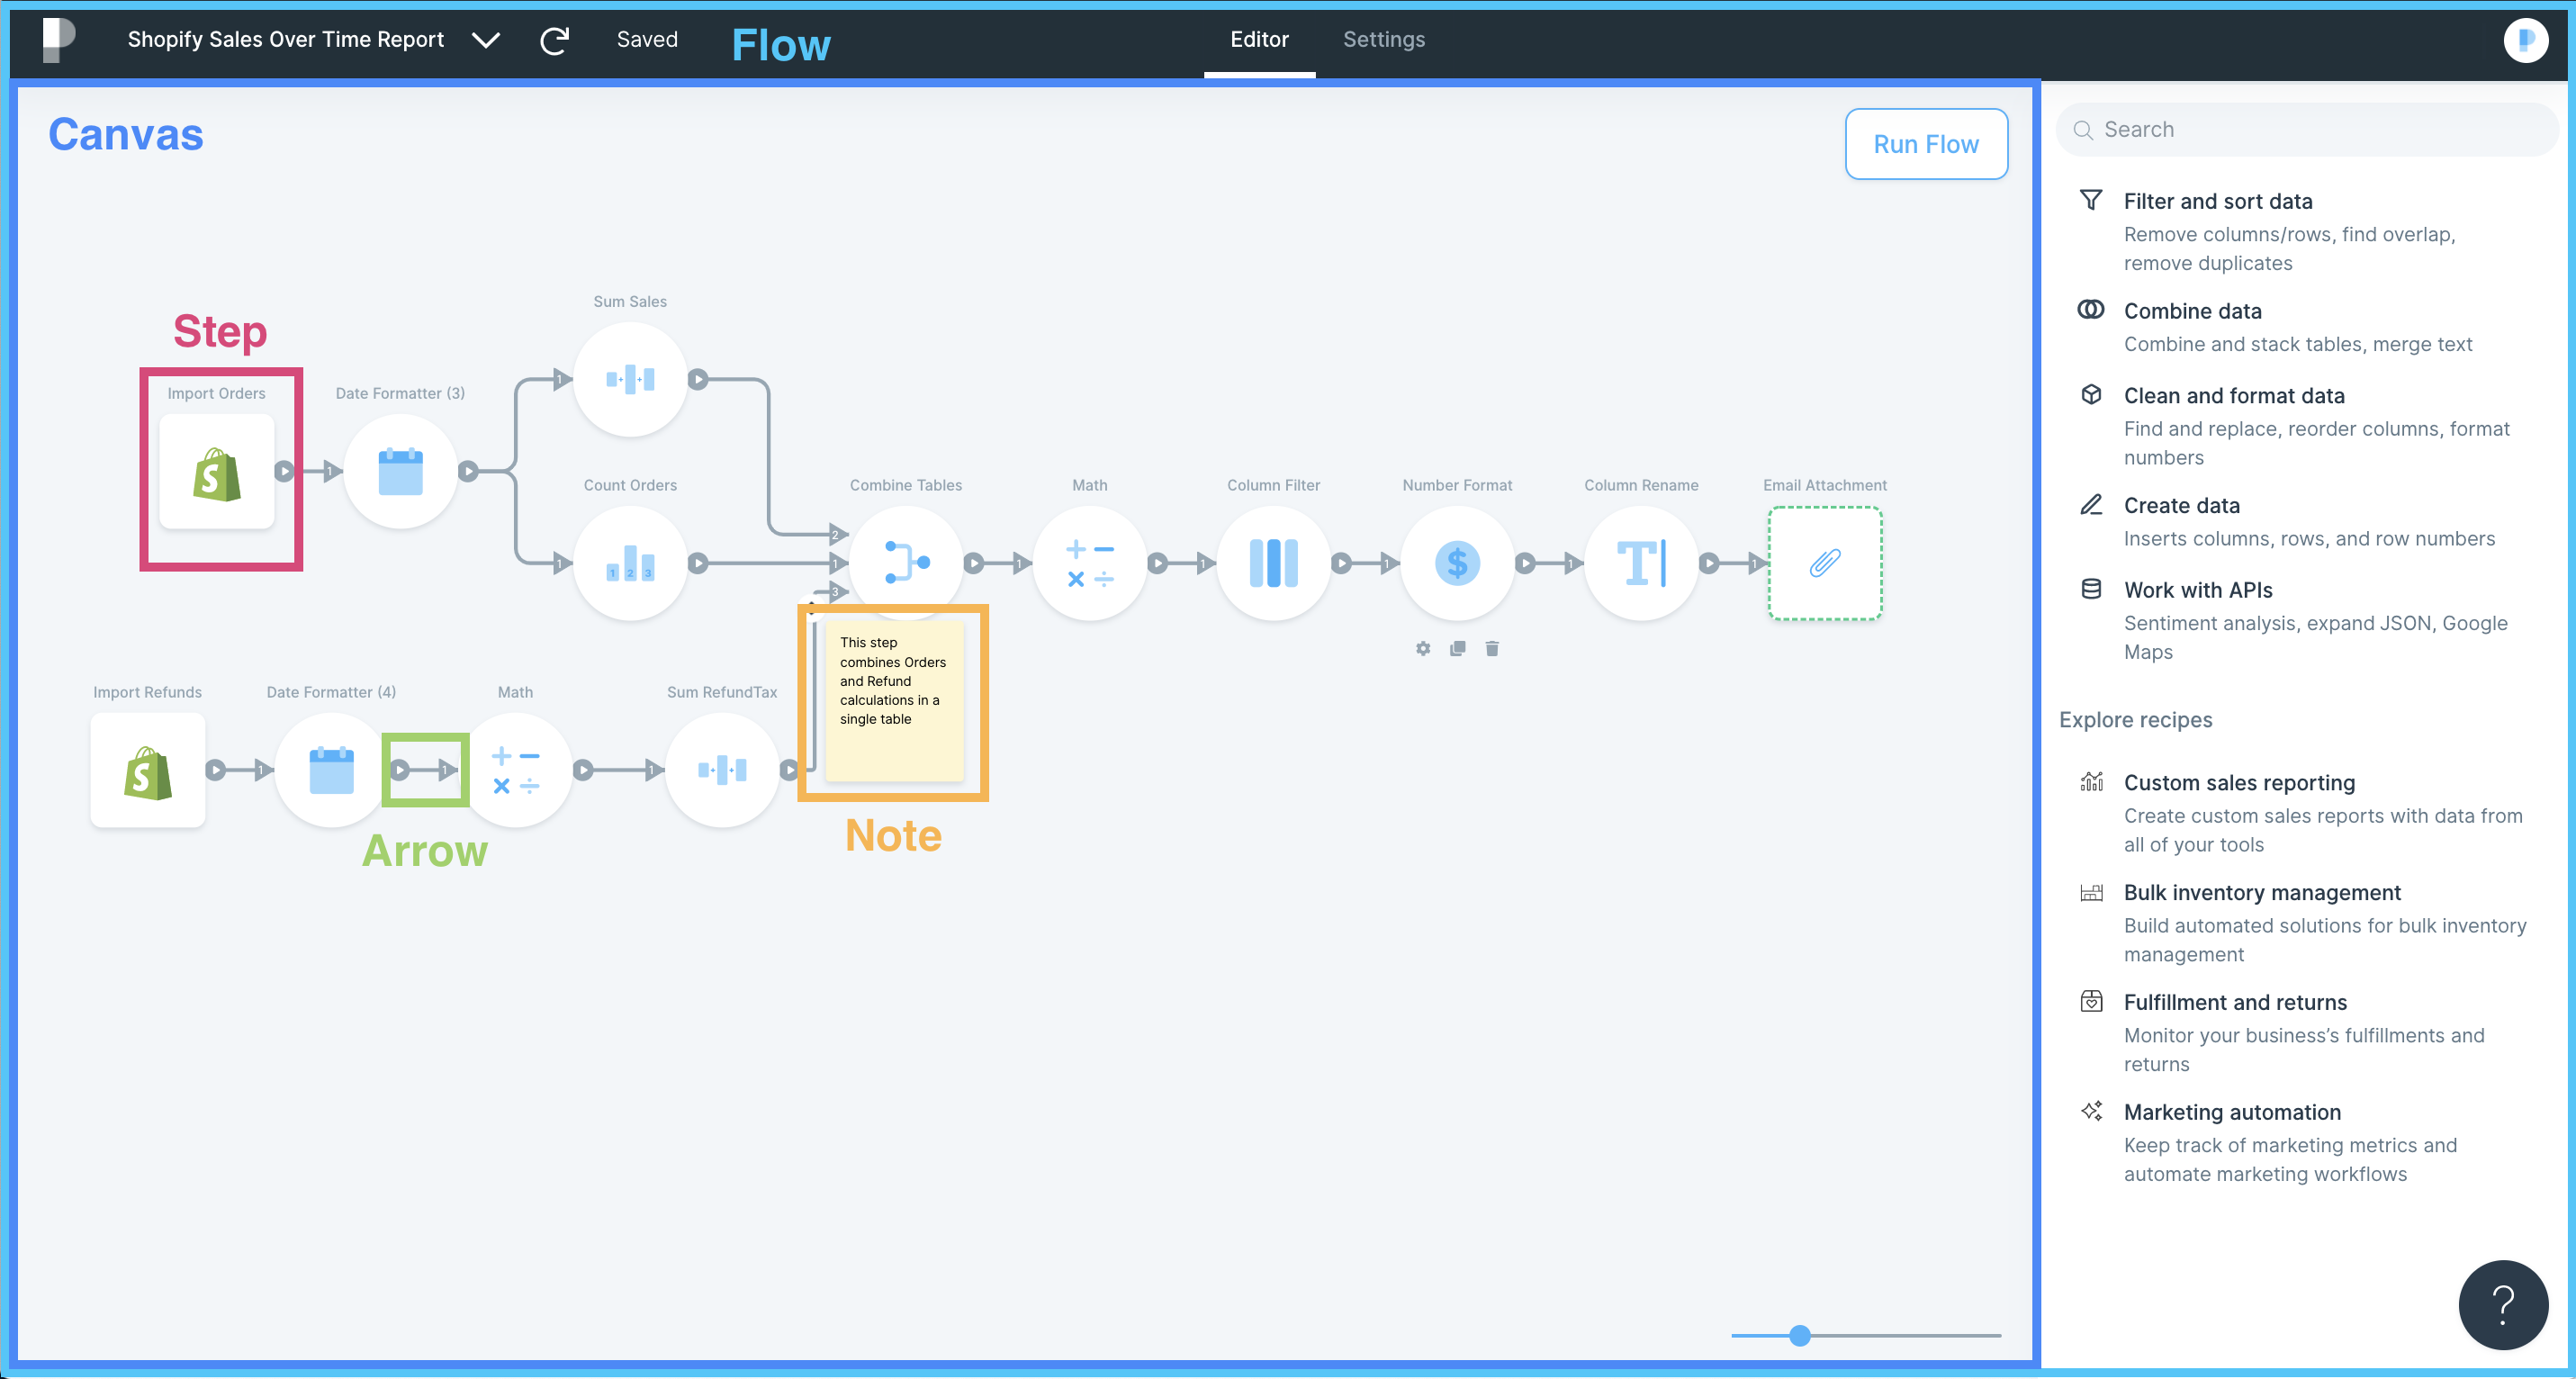
Task: Open the flow name dropdown chevron
Action: pyautogui.click(x=486, y=40)
